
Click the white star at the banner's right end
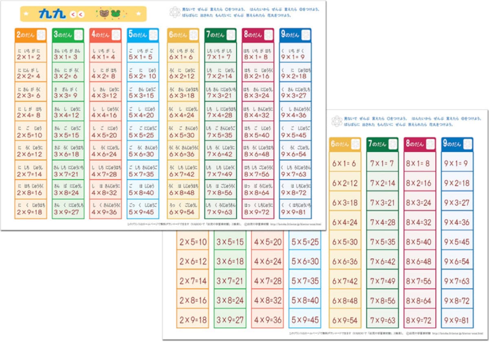tap(139, 14)
